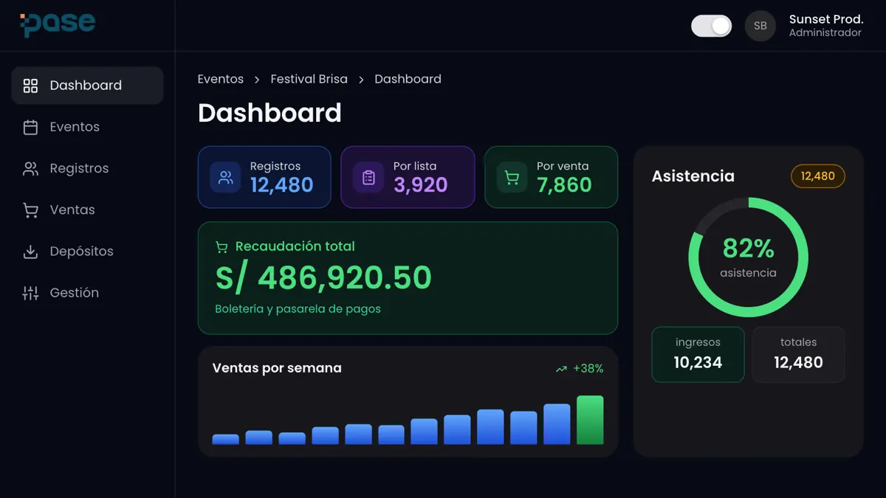The height and width of the screenshot is (498, 886).
Task: Click the Administrador role label
Action: (x=825, y=33)
